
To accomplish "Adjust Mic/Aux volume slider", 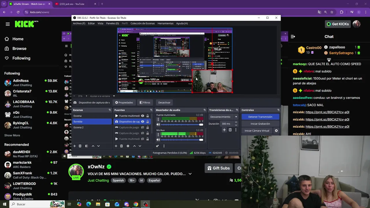I will 182,140.
